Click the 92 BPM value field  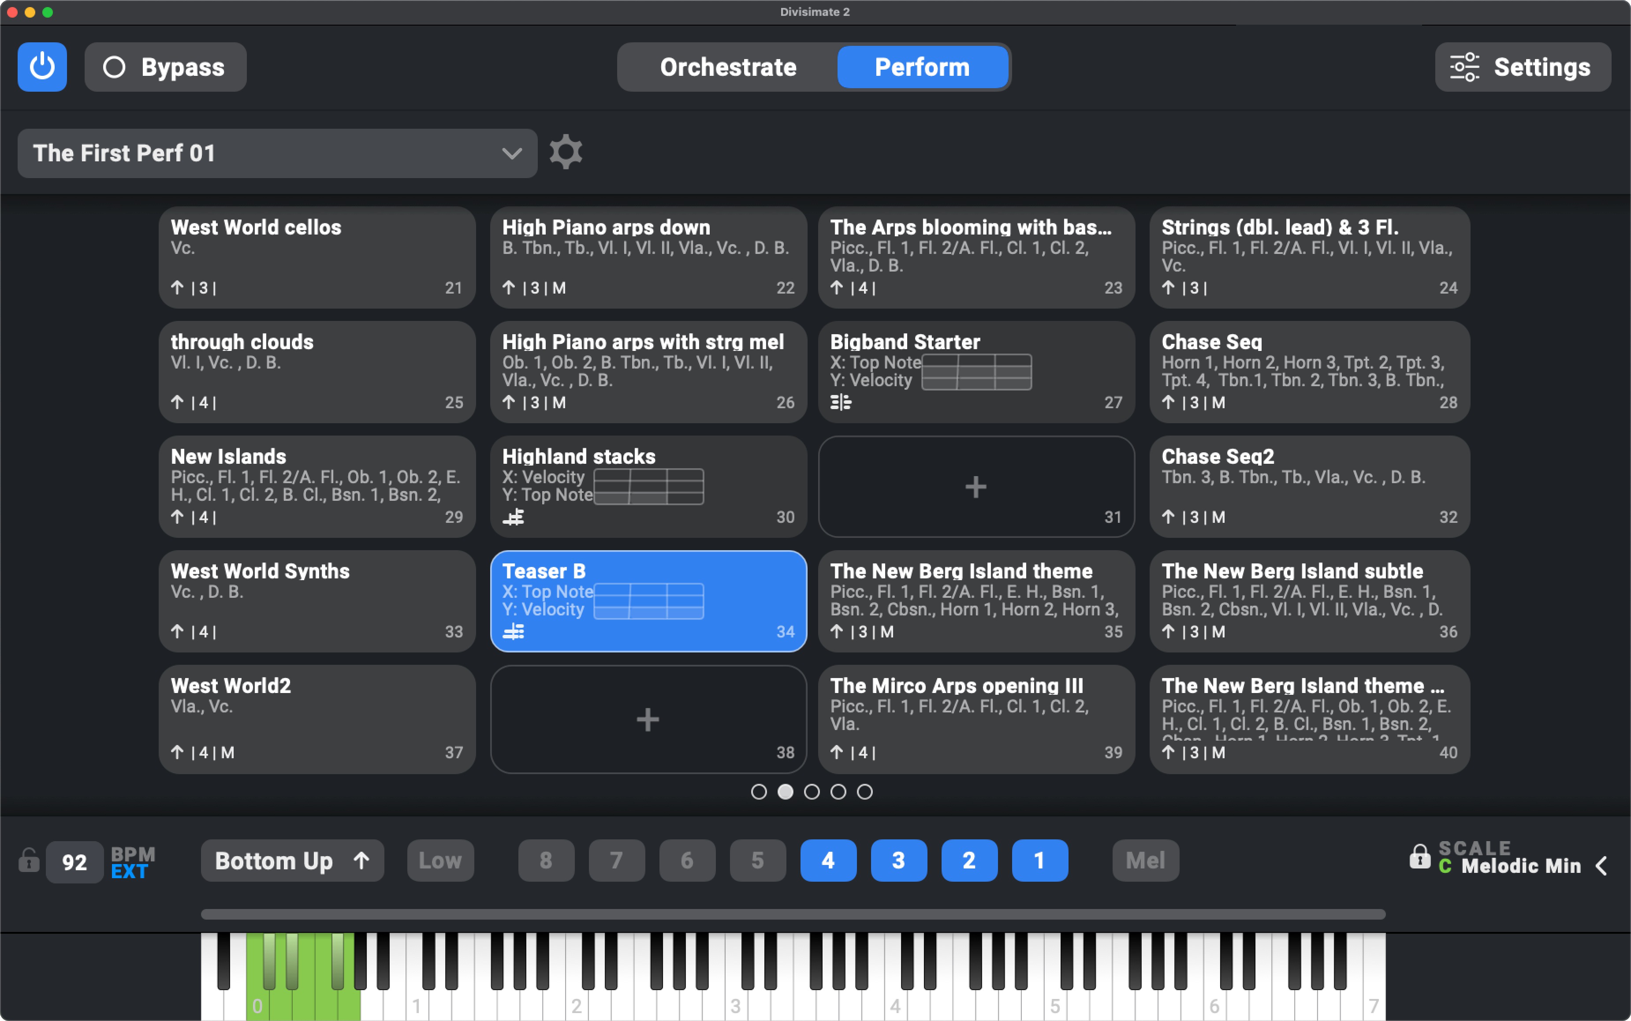coord(74,862)
